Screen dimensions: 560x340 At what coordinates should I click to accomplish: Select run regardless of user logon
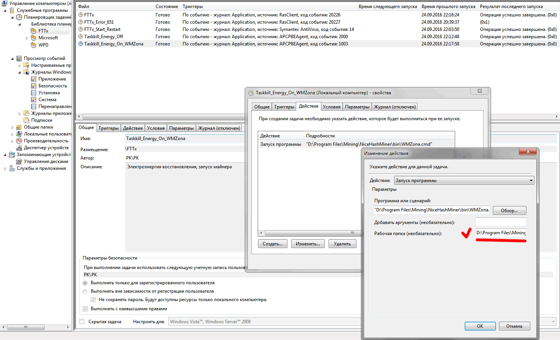point(85,292)
